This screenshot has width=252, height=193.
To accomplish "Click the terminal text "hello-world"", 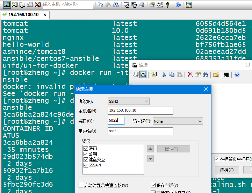I will click(x=26, y=44).
